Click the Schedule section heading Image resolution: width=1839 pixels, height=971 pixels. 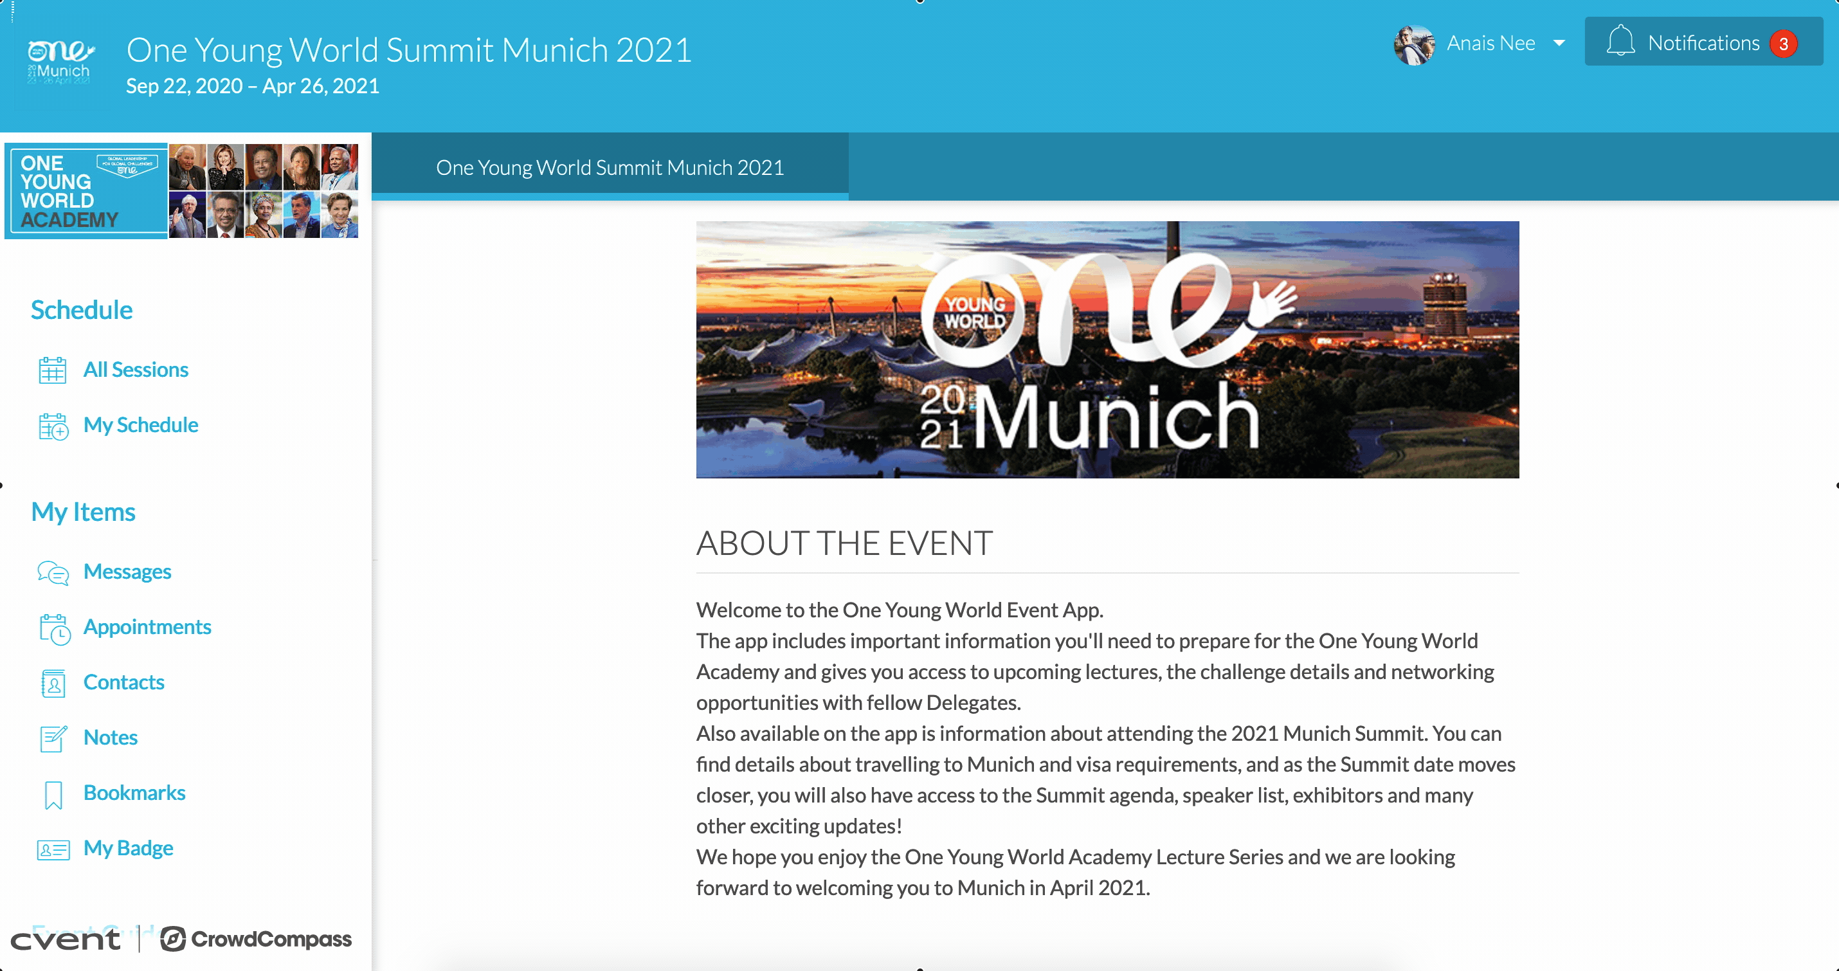82,311
